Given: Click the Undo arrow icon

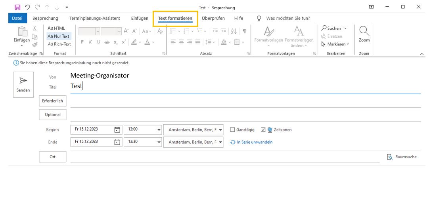Looking at the screenshot, I should [x=27, y=7].
